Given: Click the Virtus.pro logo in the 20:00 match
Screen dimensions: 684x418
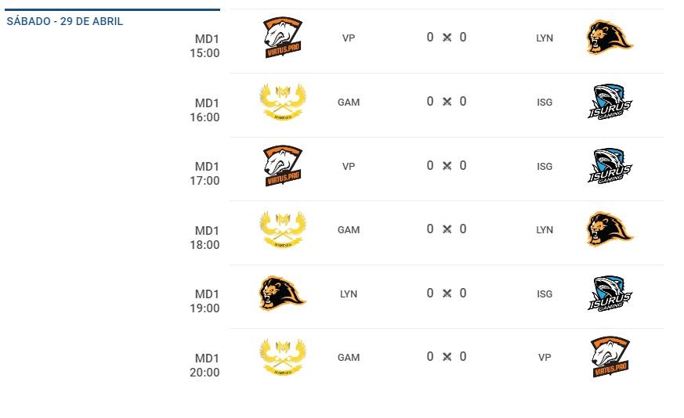Looking at the screenshot, I should pos(610,357).
